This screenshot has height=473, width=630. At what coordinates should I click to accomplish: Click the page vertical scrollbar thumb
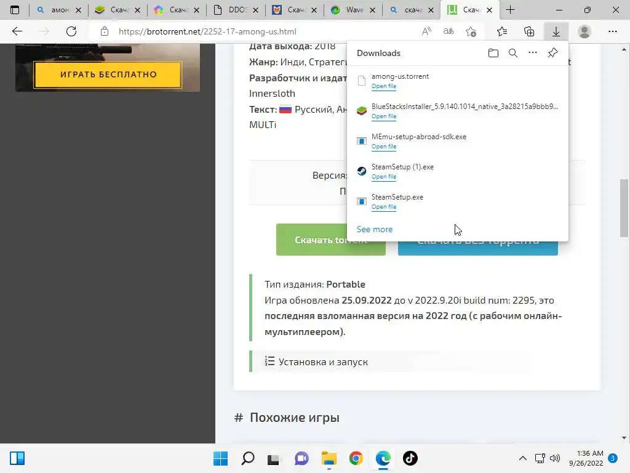tap(624, 208)
